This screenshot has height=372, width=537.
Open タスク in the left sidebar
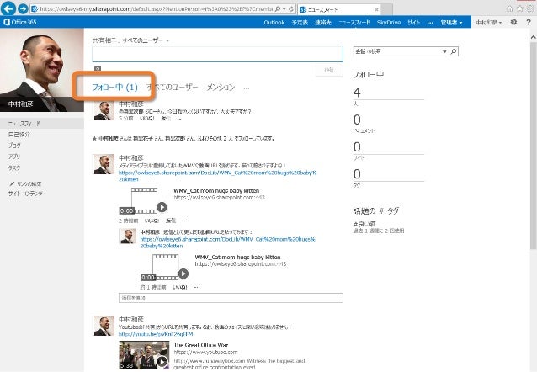tap(14, 167)
